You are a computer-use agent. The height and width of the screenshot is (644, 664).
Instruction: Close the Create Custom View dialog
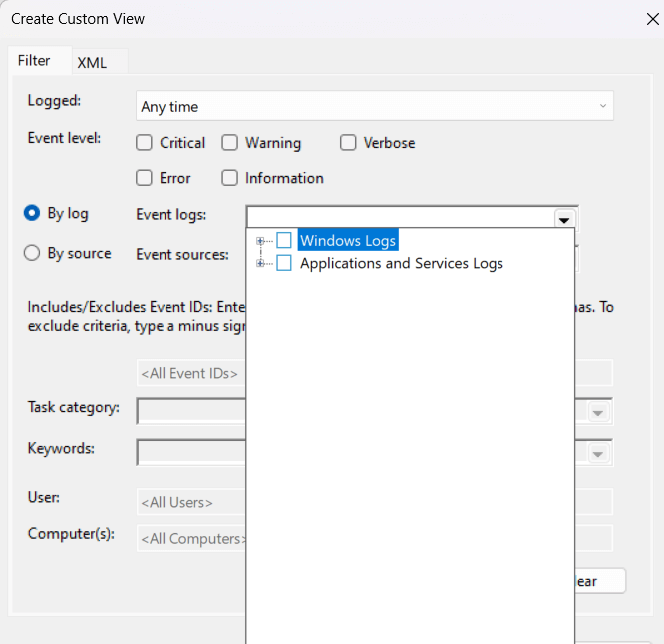[653, 19]
